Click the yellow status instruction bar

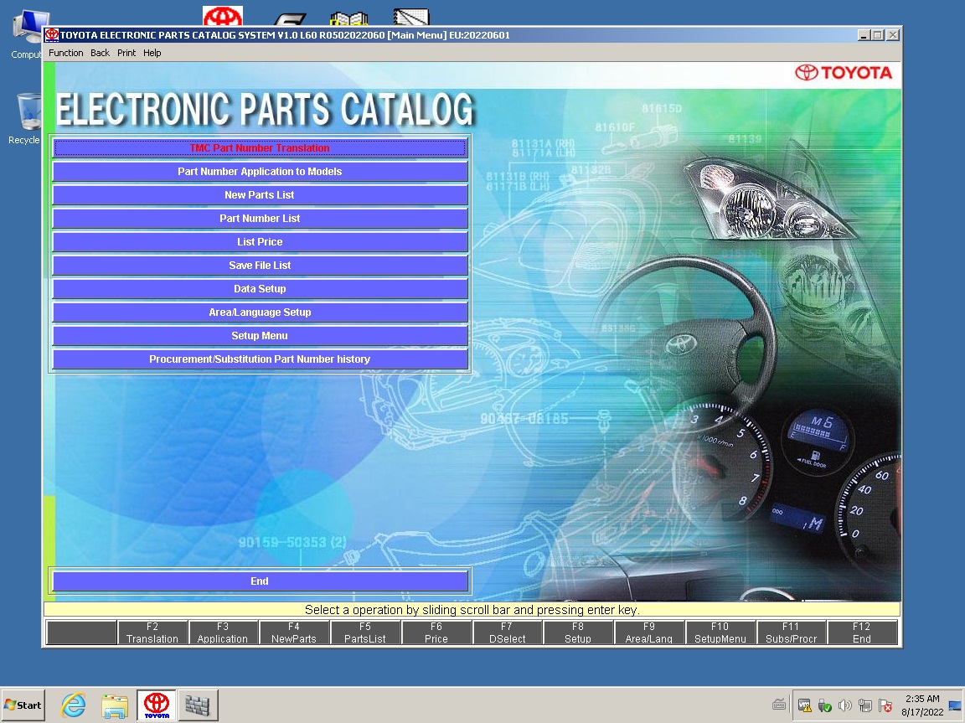pos(472,610)
